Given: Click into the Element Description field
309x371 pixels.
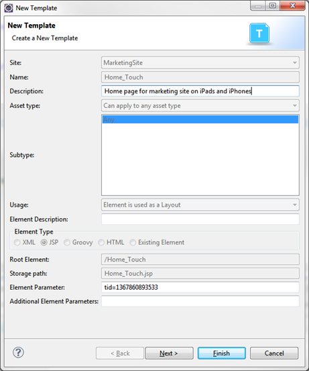Looking at the screenshot, I should click(x=200, y=219).
